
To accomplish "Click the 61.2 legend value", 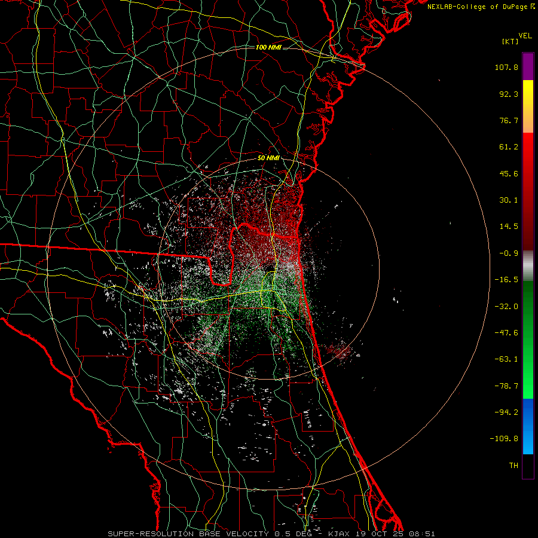I will 509,147.
